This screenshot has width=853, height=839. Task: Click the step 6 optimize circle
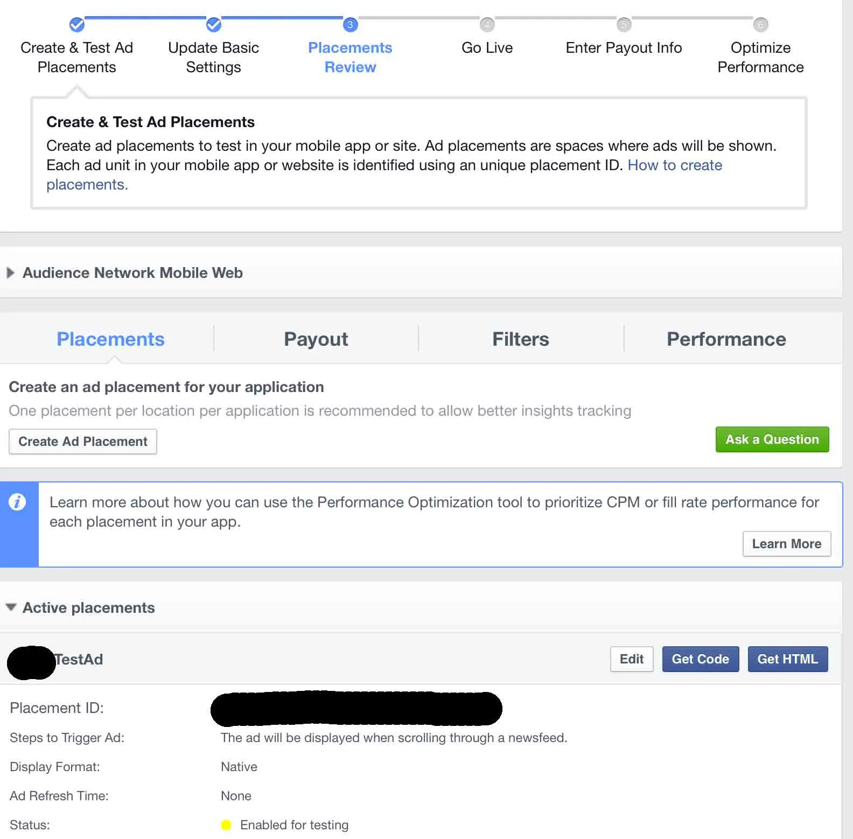click(760, 24)
